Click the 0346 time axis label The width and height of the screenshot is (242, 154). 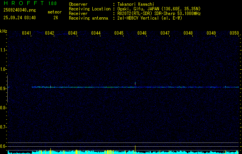[142, 33]
